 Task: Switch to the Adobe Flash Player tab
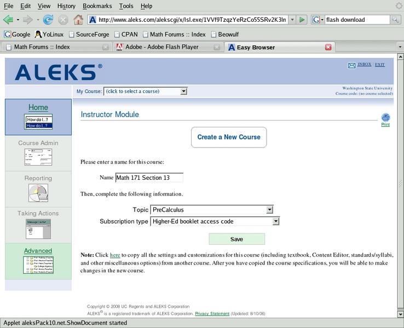[168, 47]
